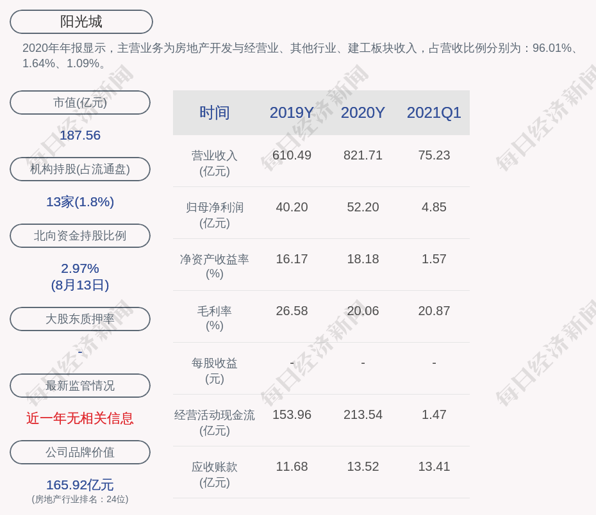Viewport: 596px width, 515px height.
Task: Click the 应收账款 row label
Action: 215,475
